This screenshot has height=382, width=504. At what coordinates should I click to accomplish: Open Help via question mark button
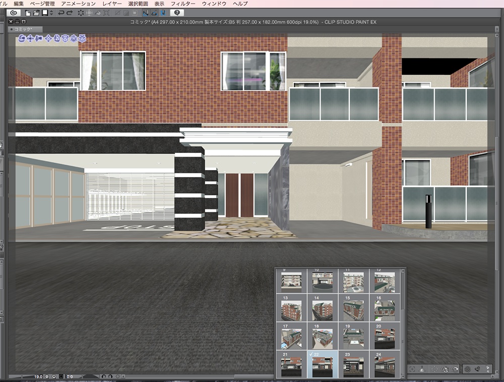(177, 13)
